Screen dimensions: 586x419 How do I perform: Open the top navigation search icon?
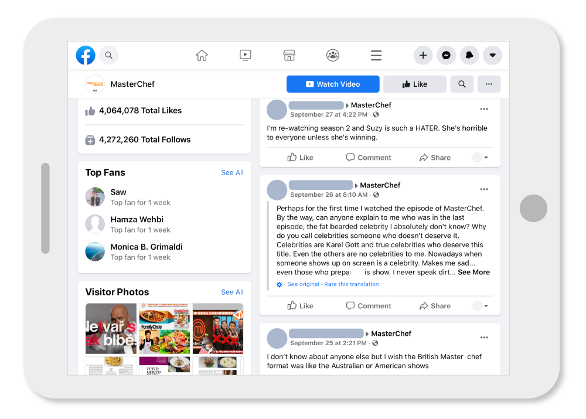pos(109,54)
